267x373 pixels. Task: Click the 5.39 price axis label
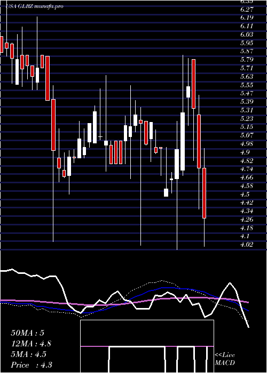click(247, 102)
